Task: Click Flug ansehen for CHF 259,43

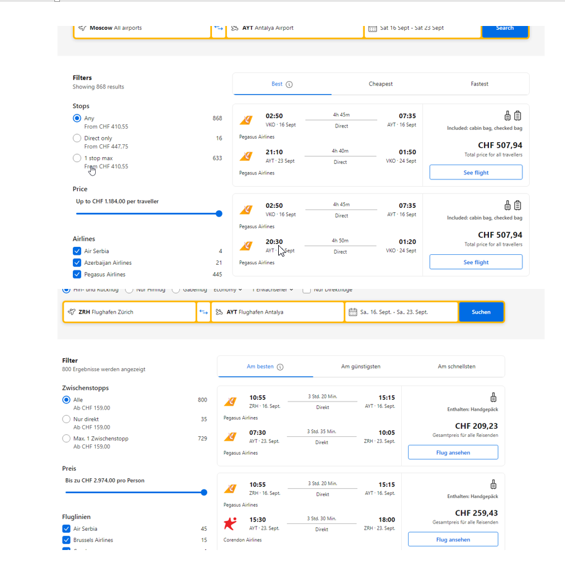Action: (453, 539)
